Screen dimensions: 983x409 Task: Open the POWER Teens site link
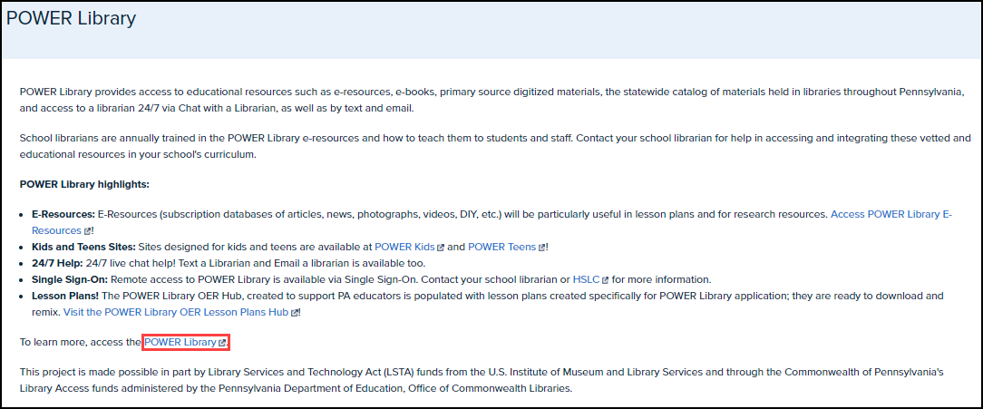(501, 247)
